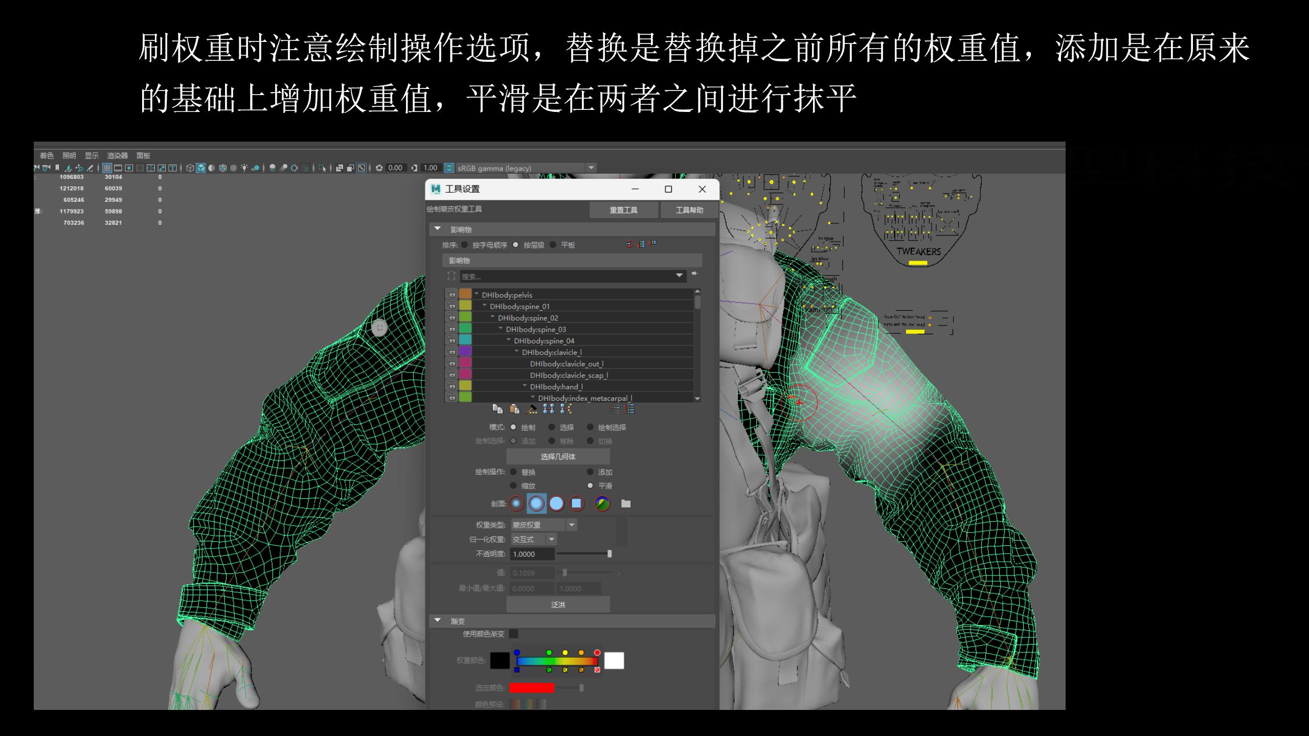Toggle lock for DHIbody:spine_03 influence
Viewport: 1309px width, 736px height.
pos(451,328)
